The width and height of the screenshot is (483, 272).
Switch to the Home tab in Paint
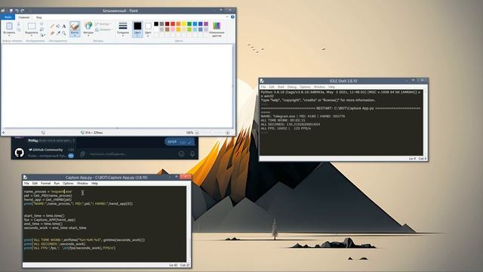point(23,17)
